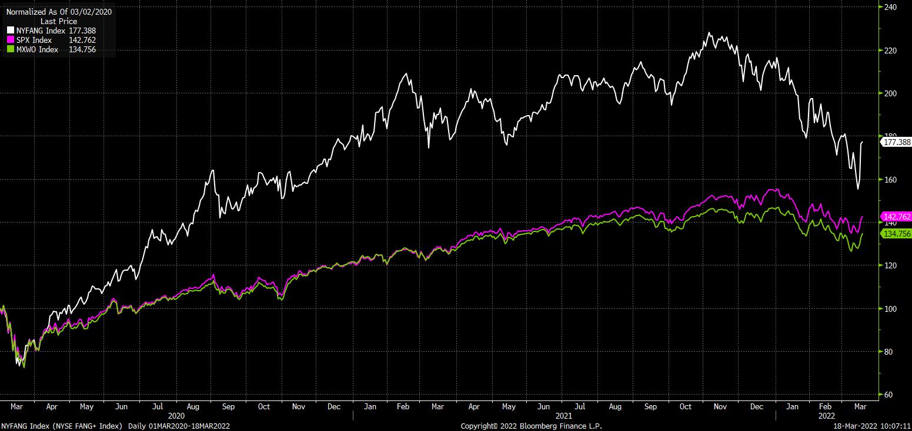The image size is (912, 431).
Task: Select the SPX Index 142.762 legend entry
Action: [x=51, y=40]
